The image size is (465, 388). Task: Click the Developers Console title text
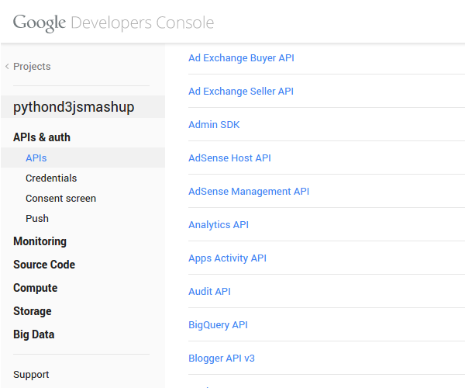point(143,23)
